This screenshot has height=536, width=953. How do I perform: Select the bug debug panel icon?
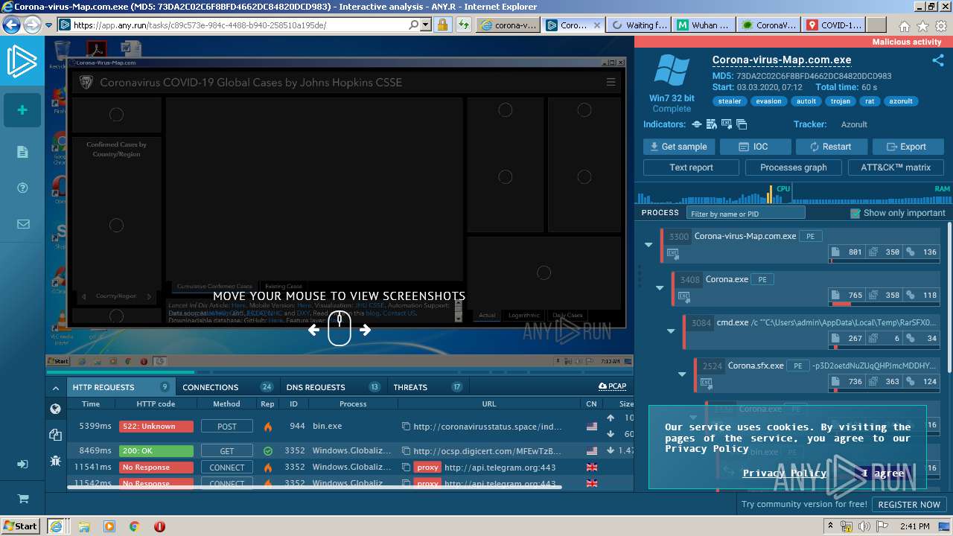click(55, 461)
